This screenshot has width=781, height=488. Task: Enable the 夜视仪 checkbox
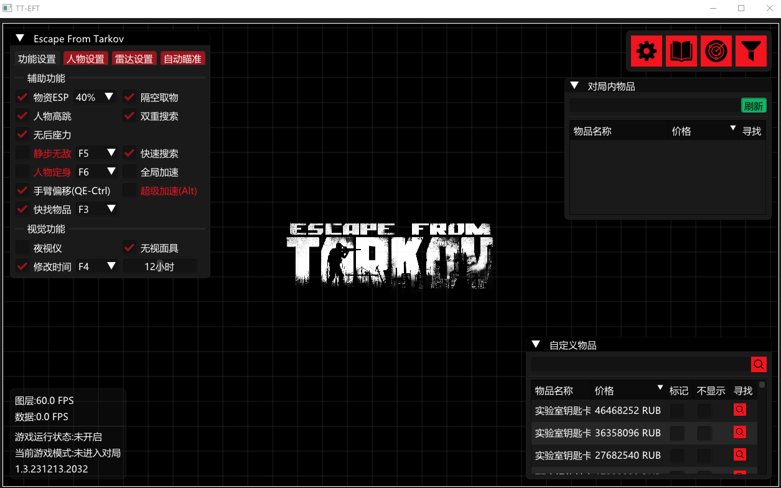point(22,248)
